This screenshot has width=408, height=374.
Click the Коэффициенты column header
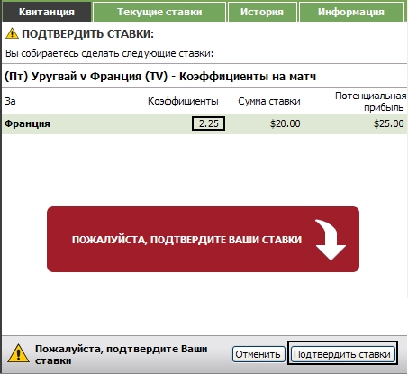[x=183, y=101]
